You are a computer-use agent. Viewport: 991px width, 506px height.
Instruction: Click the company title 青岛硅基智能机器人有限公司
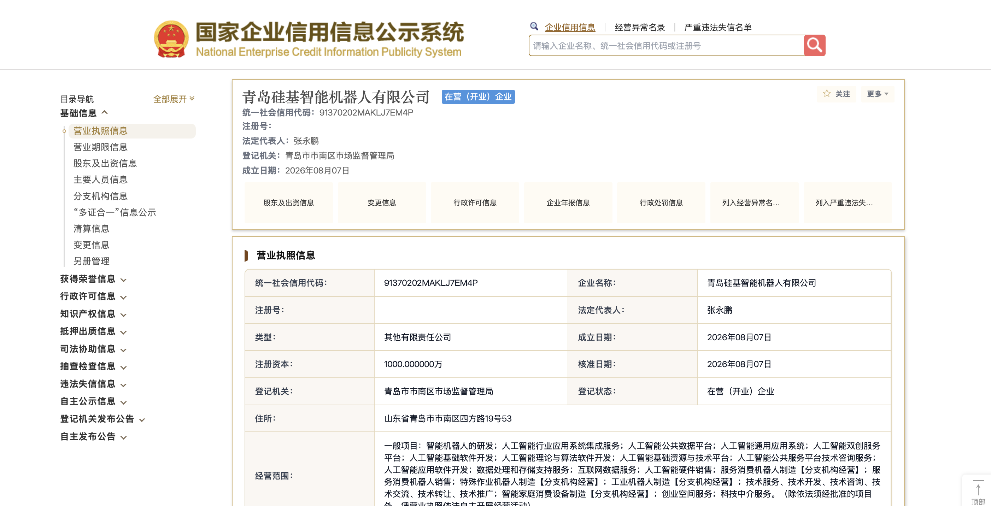(336, 97)
